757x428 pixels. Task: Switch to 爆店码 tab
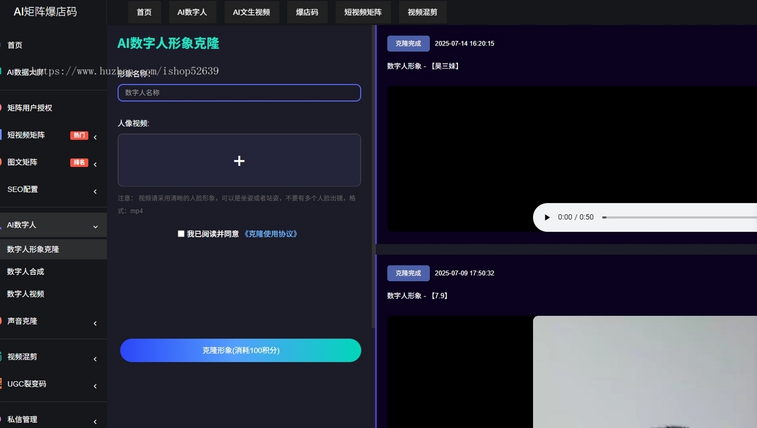click(307, 12)
